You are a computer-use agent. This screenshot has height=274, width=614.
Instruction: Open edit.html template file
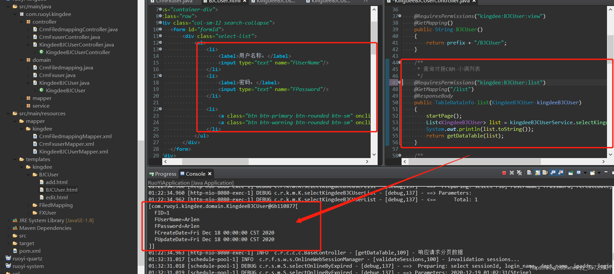[57, 198]
